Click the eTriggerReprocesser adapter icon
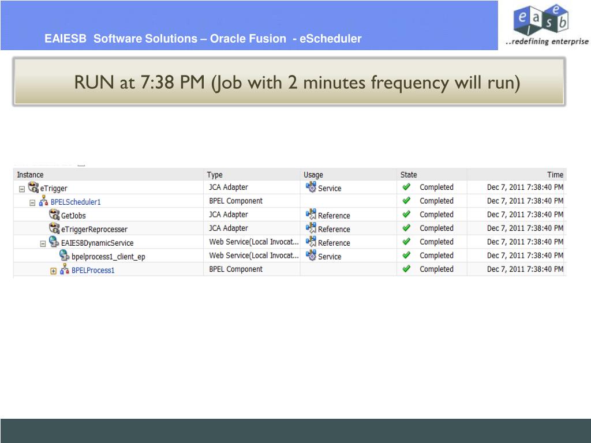 tap(54, 228)
